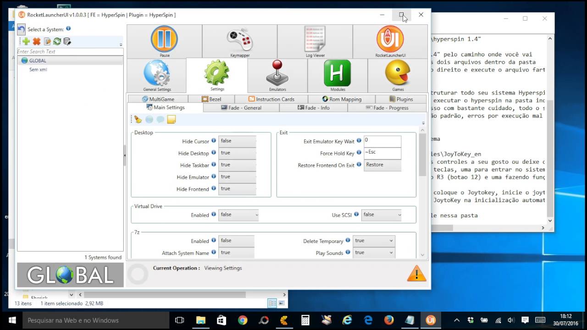Click the Exit Emulator Key Wait field
Image resolution: width=587 pixels, height=330 pixels.
pos(382,141)
